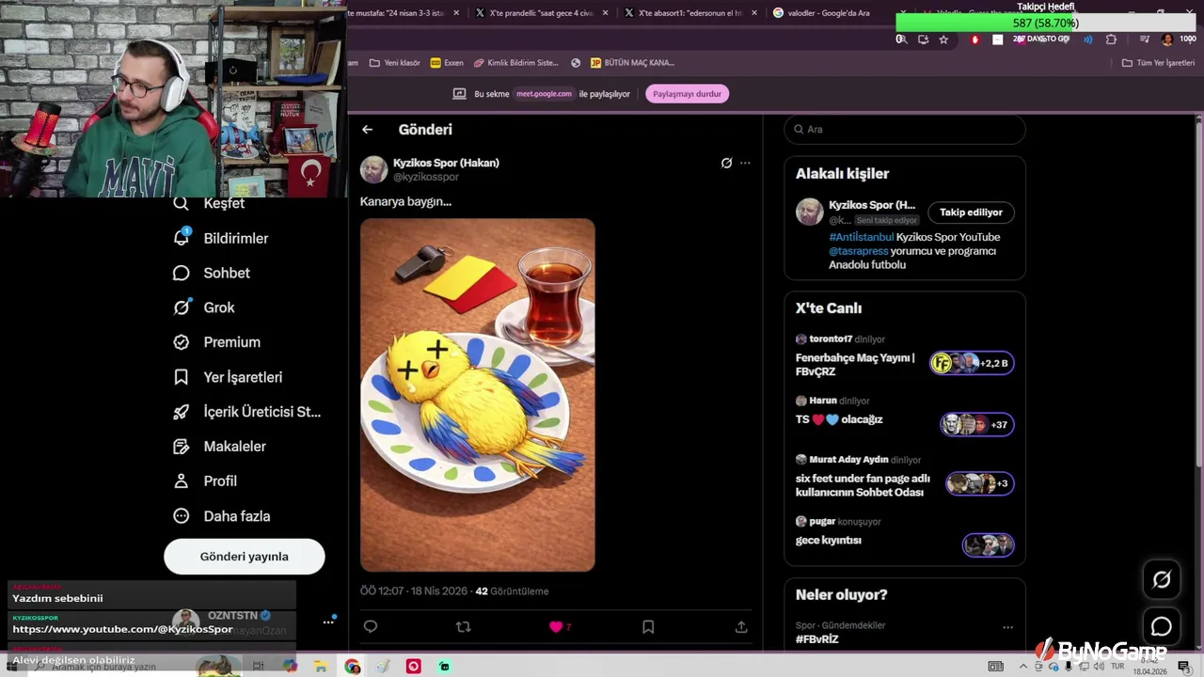This screenshot has height=677, width=1204.
Task: Open Bildirimler bell icon
Action: click(182, 238)
